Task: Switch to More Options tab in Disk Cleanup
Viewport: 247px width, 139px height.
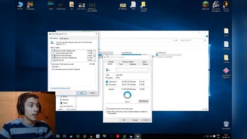Action: pyautogui.click(x=64, y=39)
